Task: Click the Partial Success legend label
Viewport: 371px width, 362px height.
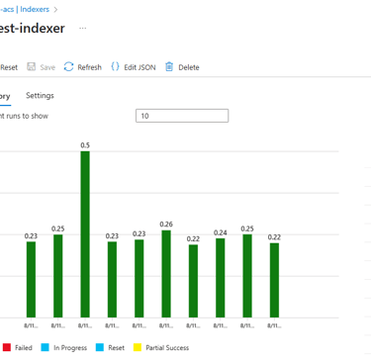Action: [167, 348]
